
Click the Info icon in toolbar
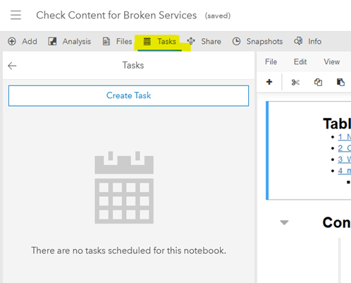(298, 41)
